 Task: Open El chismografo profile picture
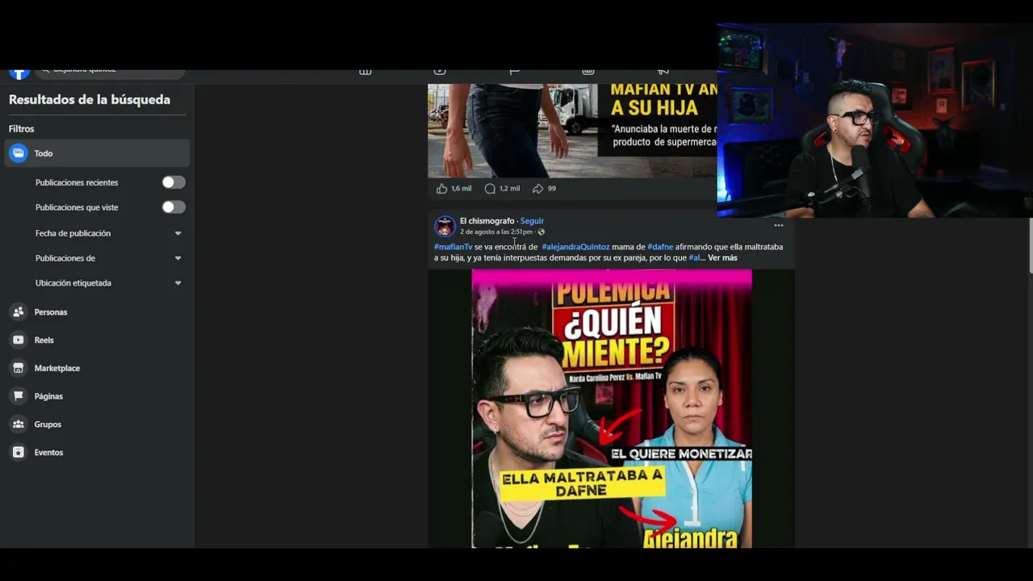(x=445, y=226)
